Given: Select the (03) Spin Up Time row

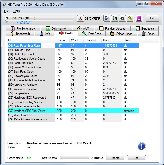Looking at the screenshot, I should coord(73,50).
